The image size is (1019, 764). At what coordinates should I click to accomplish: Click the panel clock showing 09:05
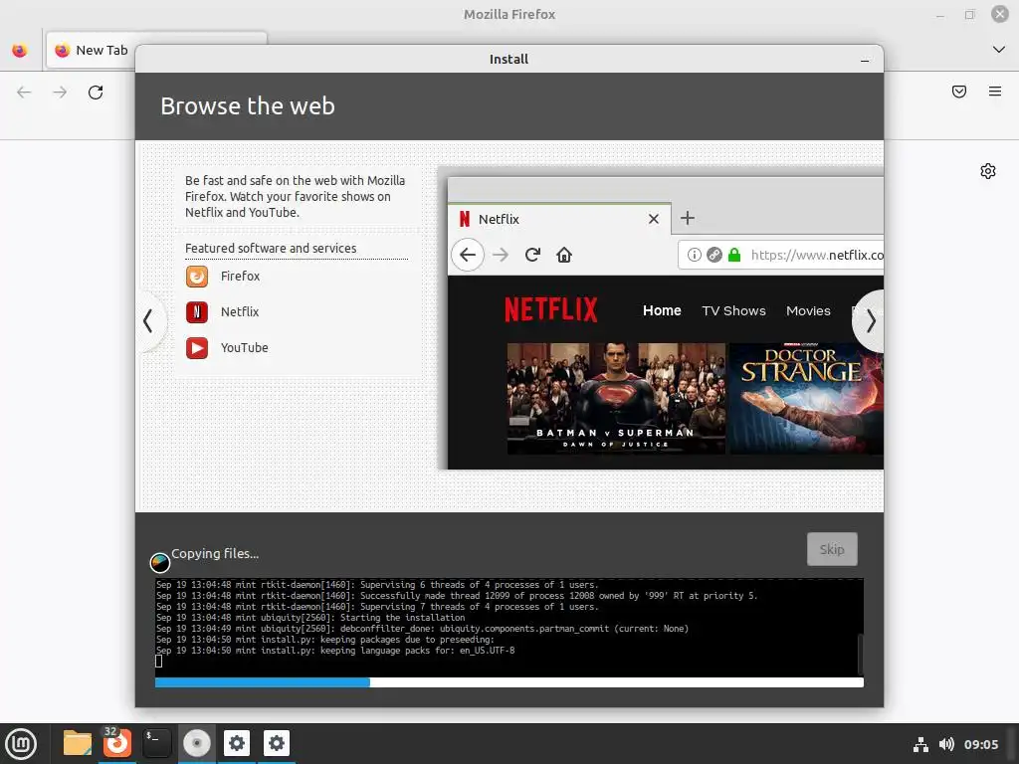(981, 744)
